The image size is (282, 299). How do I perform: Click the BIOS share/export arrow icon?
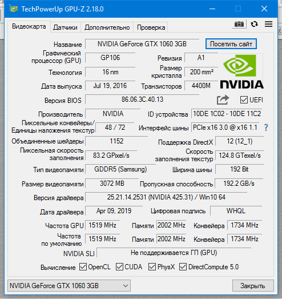[223, 99]
